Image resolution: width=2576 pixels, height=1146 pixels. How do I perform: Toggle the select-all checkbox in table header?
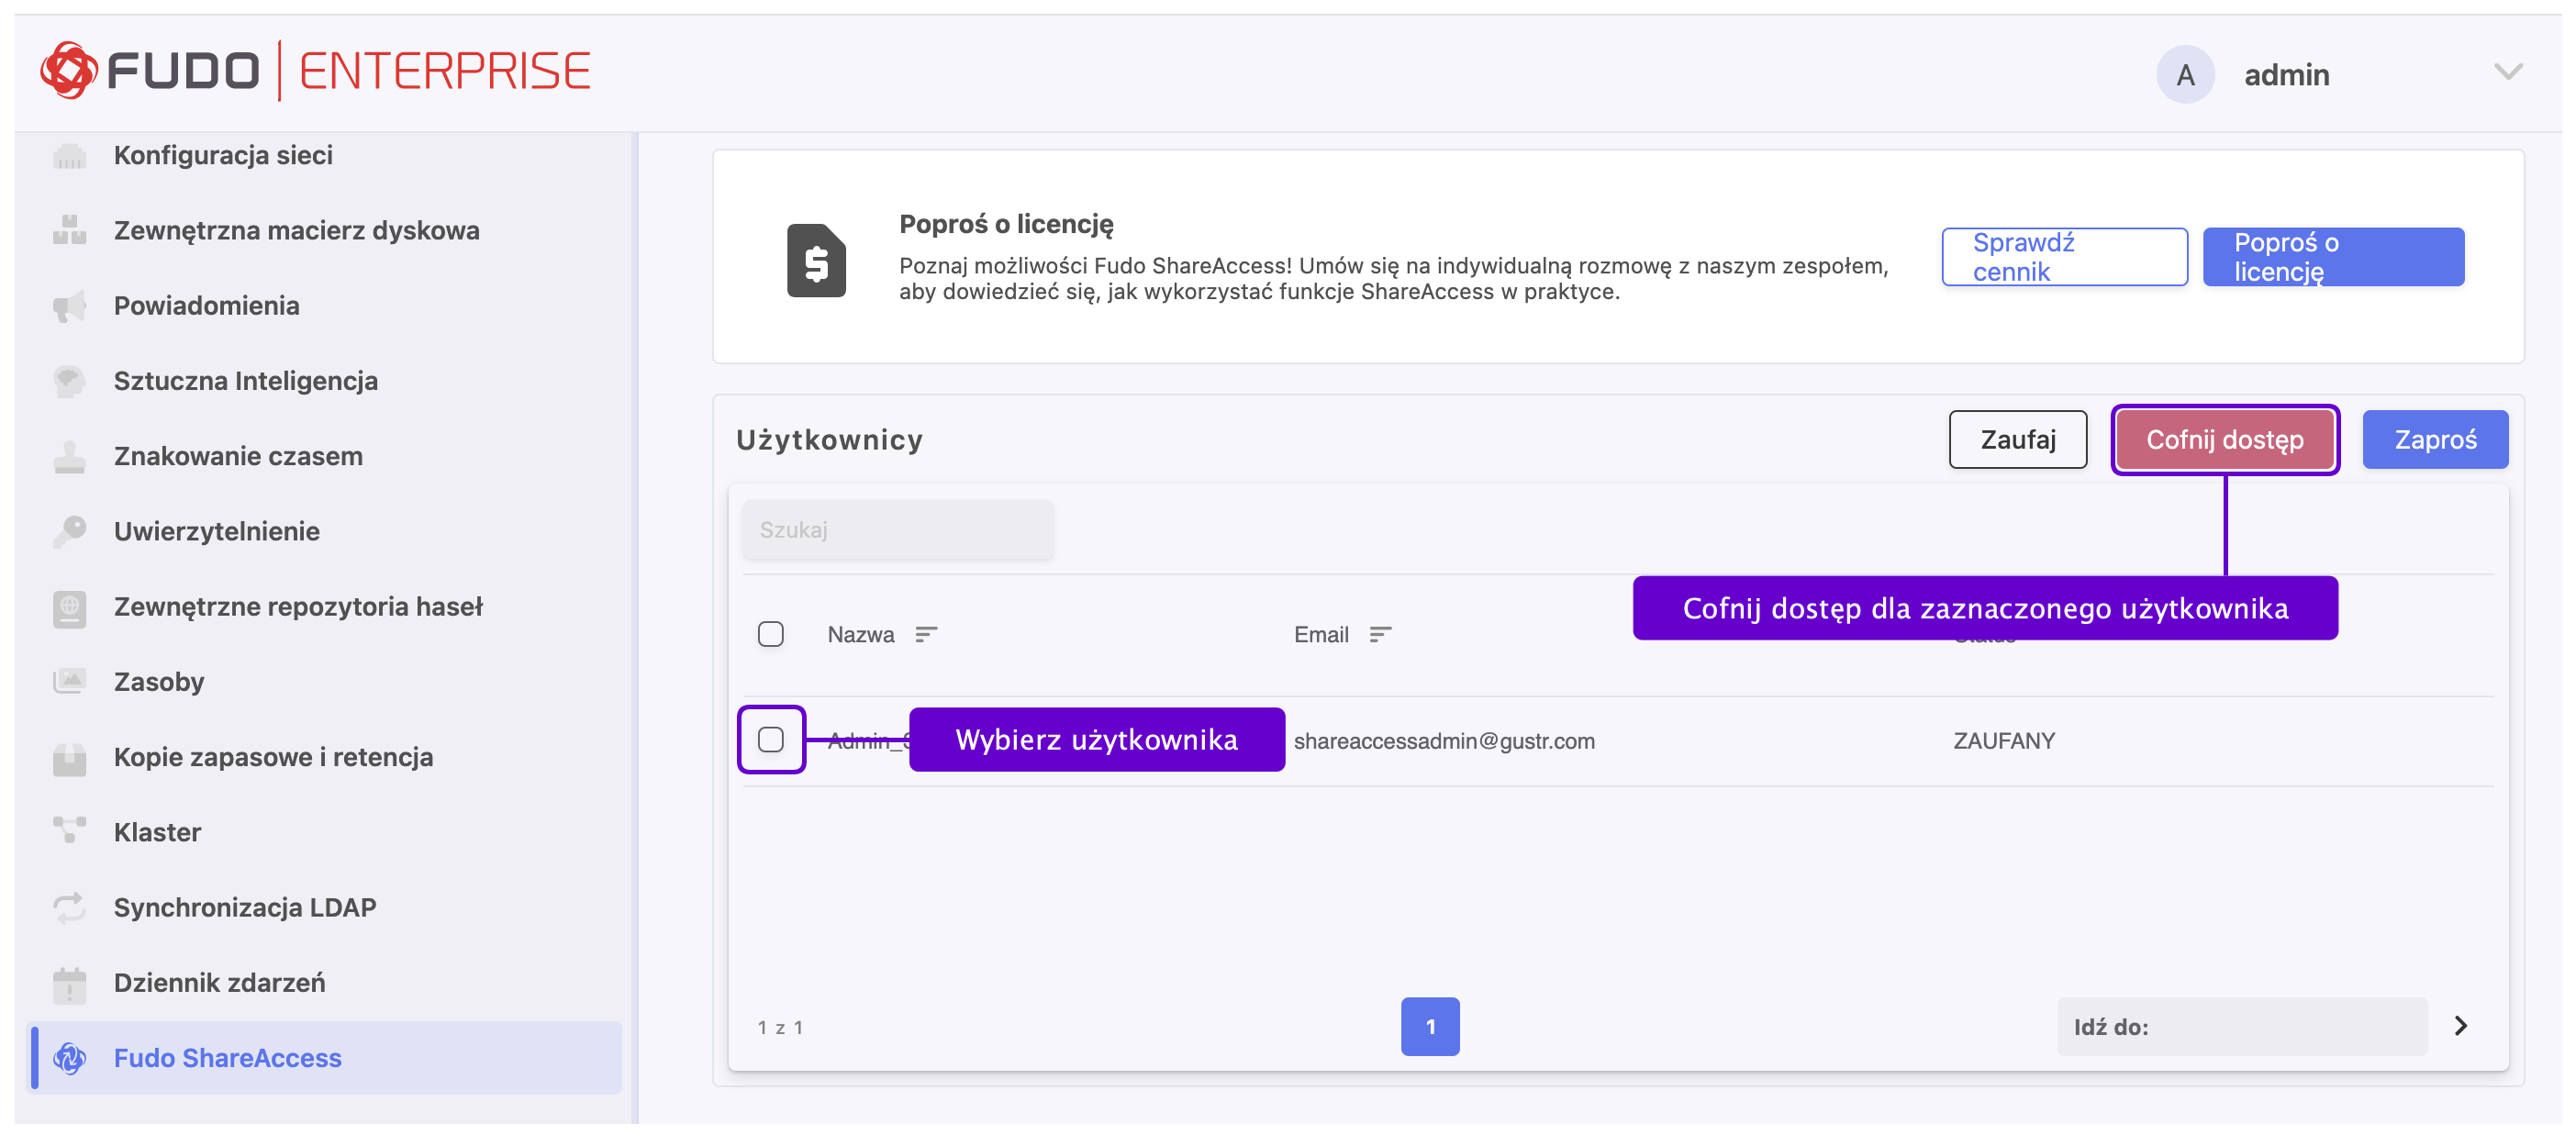[770, 634]
